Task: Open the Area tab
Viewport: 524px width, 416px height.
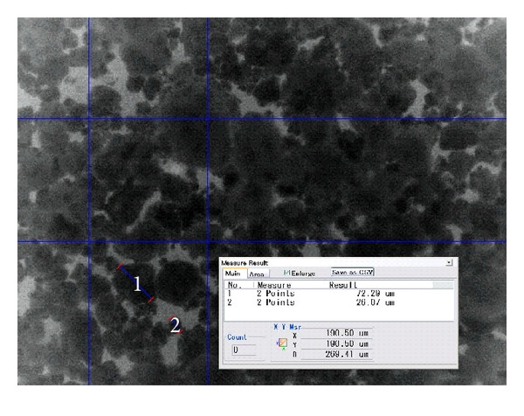Action: pos(258,274)
